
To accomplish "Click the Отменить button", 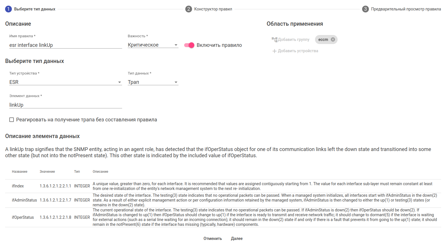I will [x=213, y=239].
